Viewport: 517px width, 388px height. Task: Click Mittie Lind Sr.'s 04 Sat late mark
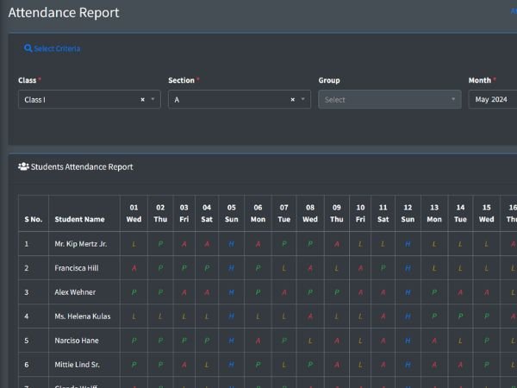pos(207,365)
